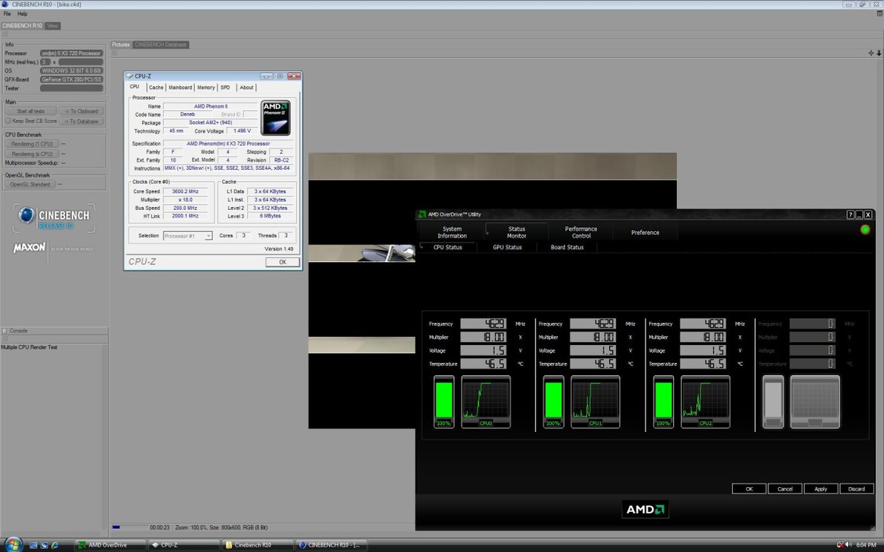Open the Windows Start orb
Viewport: 884px width, 552px height.
click(13, 544)
